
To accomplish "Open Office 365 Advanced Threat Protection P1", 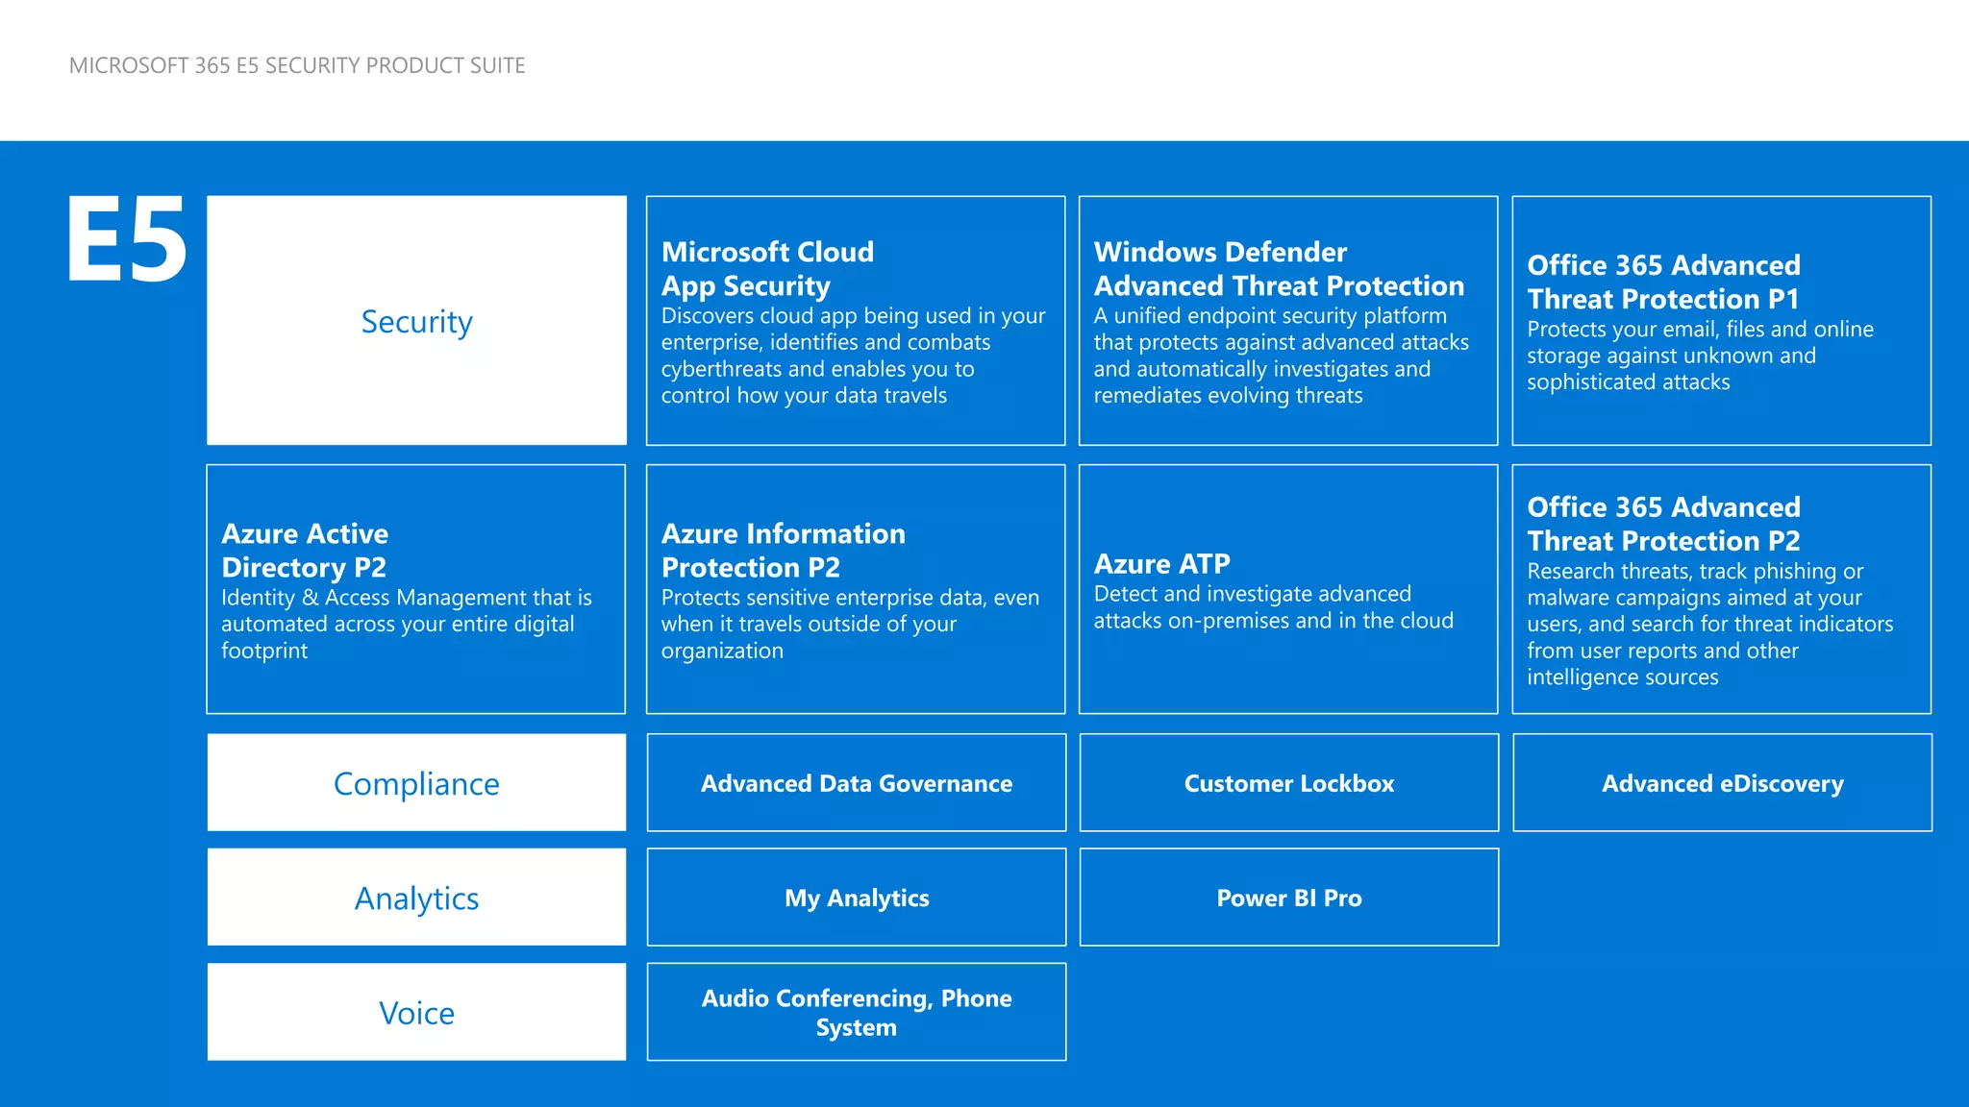I will (1721, 320).
